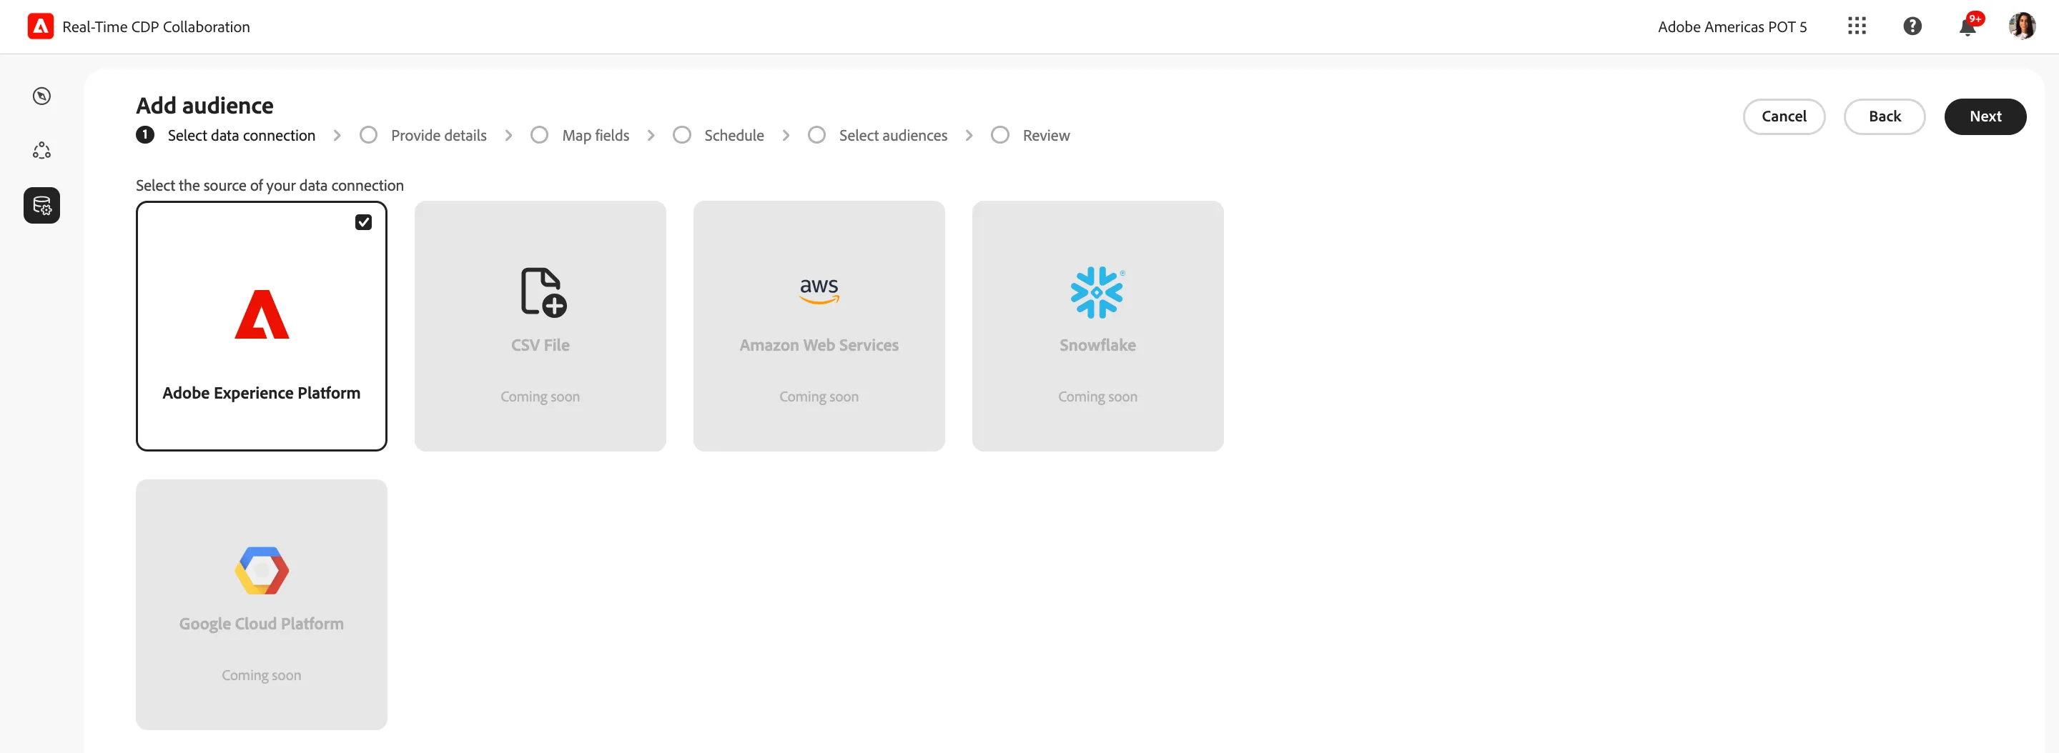Screen dimensions: 2059x753
Task: Click the Google Cloud Platform card label
Action: (262, 624)
